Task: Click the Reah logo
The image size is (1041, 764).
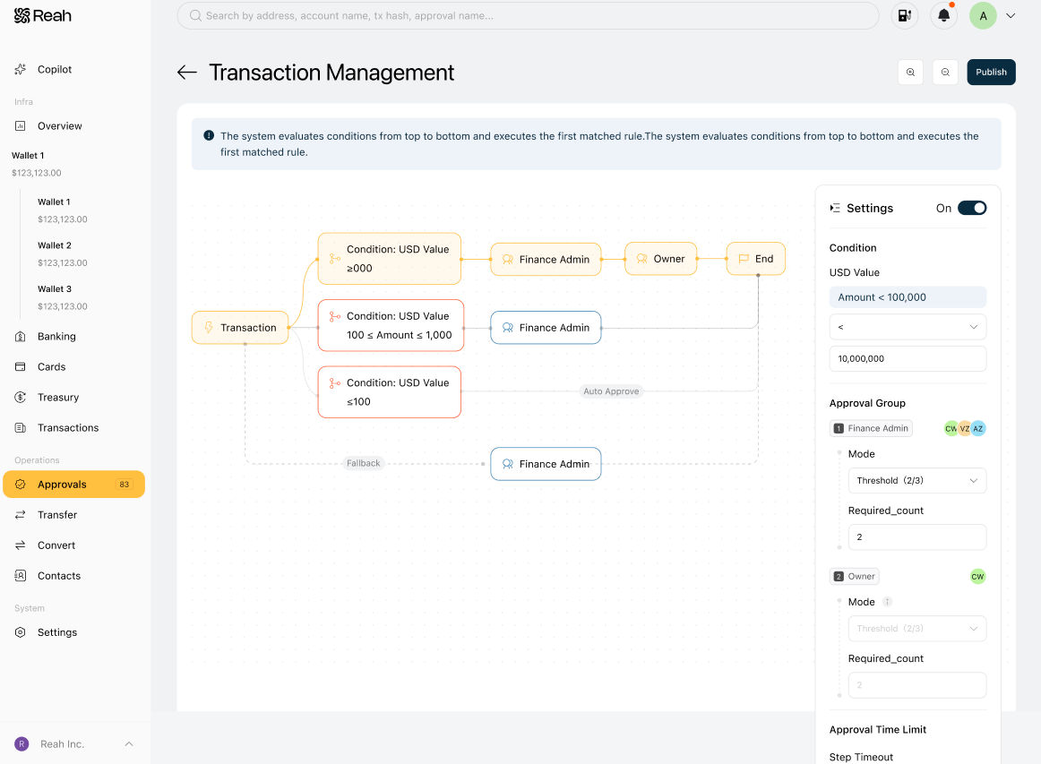Action: coord(42,16)
